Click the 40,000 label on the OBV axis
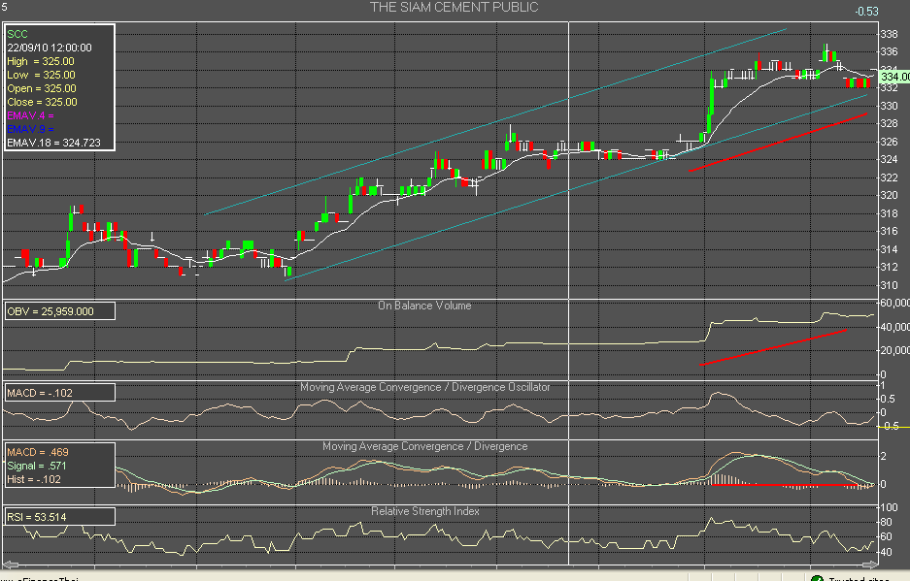The height and width of the screenshot is (581, 910). coord(894,327)
